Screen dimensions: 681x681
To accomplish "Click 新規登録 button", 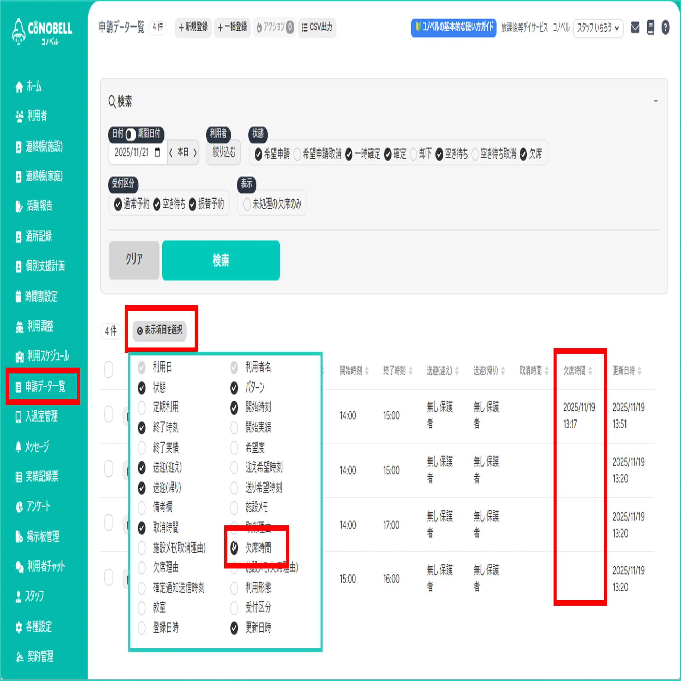I will click(x=193, y=28).
